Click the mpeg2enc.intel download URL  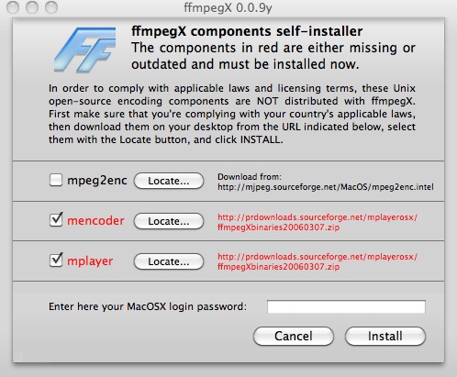coord(326,187)
